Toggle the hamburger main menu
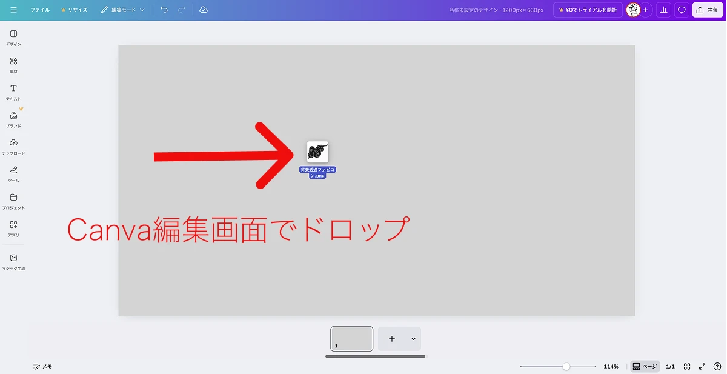 tap(13, 10)
